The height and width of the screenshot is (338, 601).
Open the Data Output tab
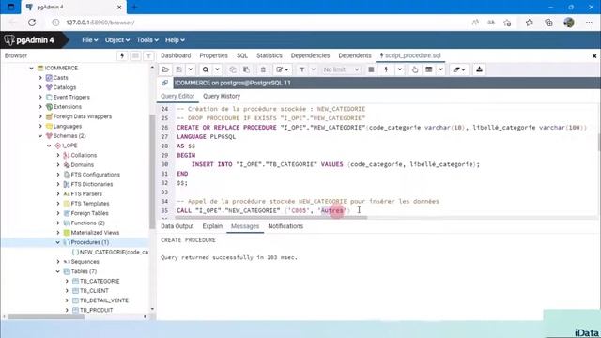point(177,226)
